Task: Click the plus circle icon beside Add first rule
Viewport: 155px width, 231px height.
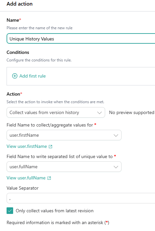Action: (x=15, y=76)
